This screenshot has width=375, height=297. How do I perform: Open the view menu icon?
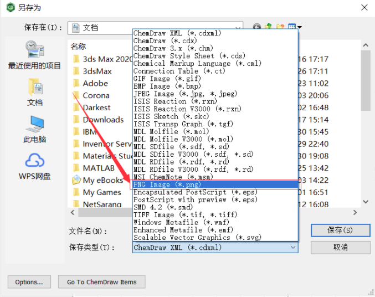click(292, 27)
